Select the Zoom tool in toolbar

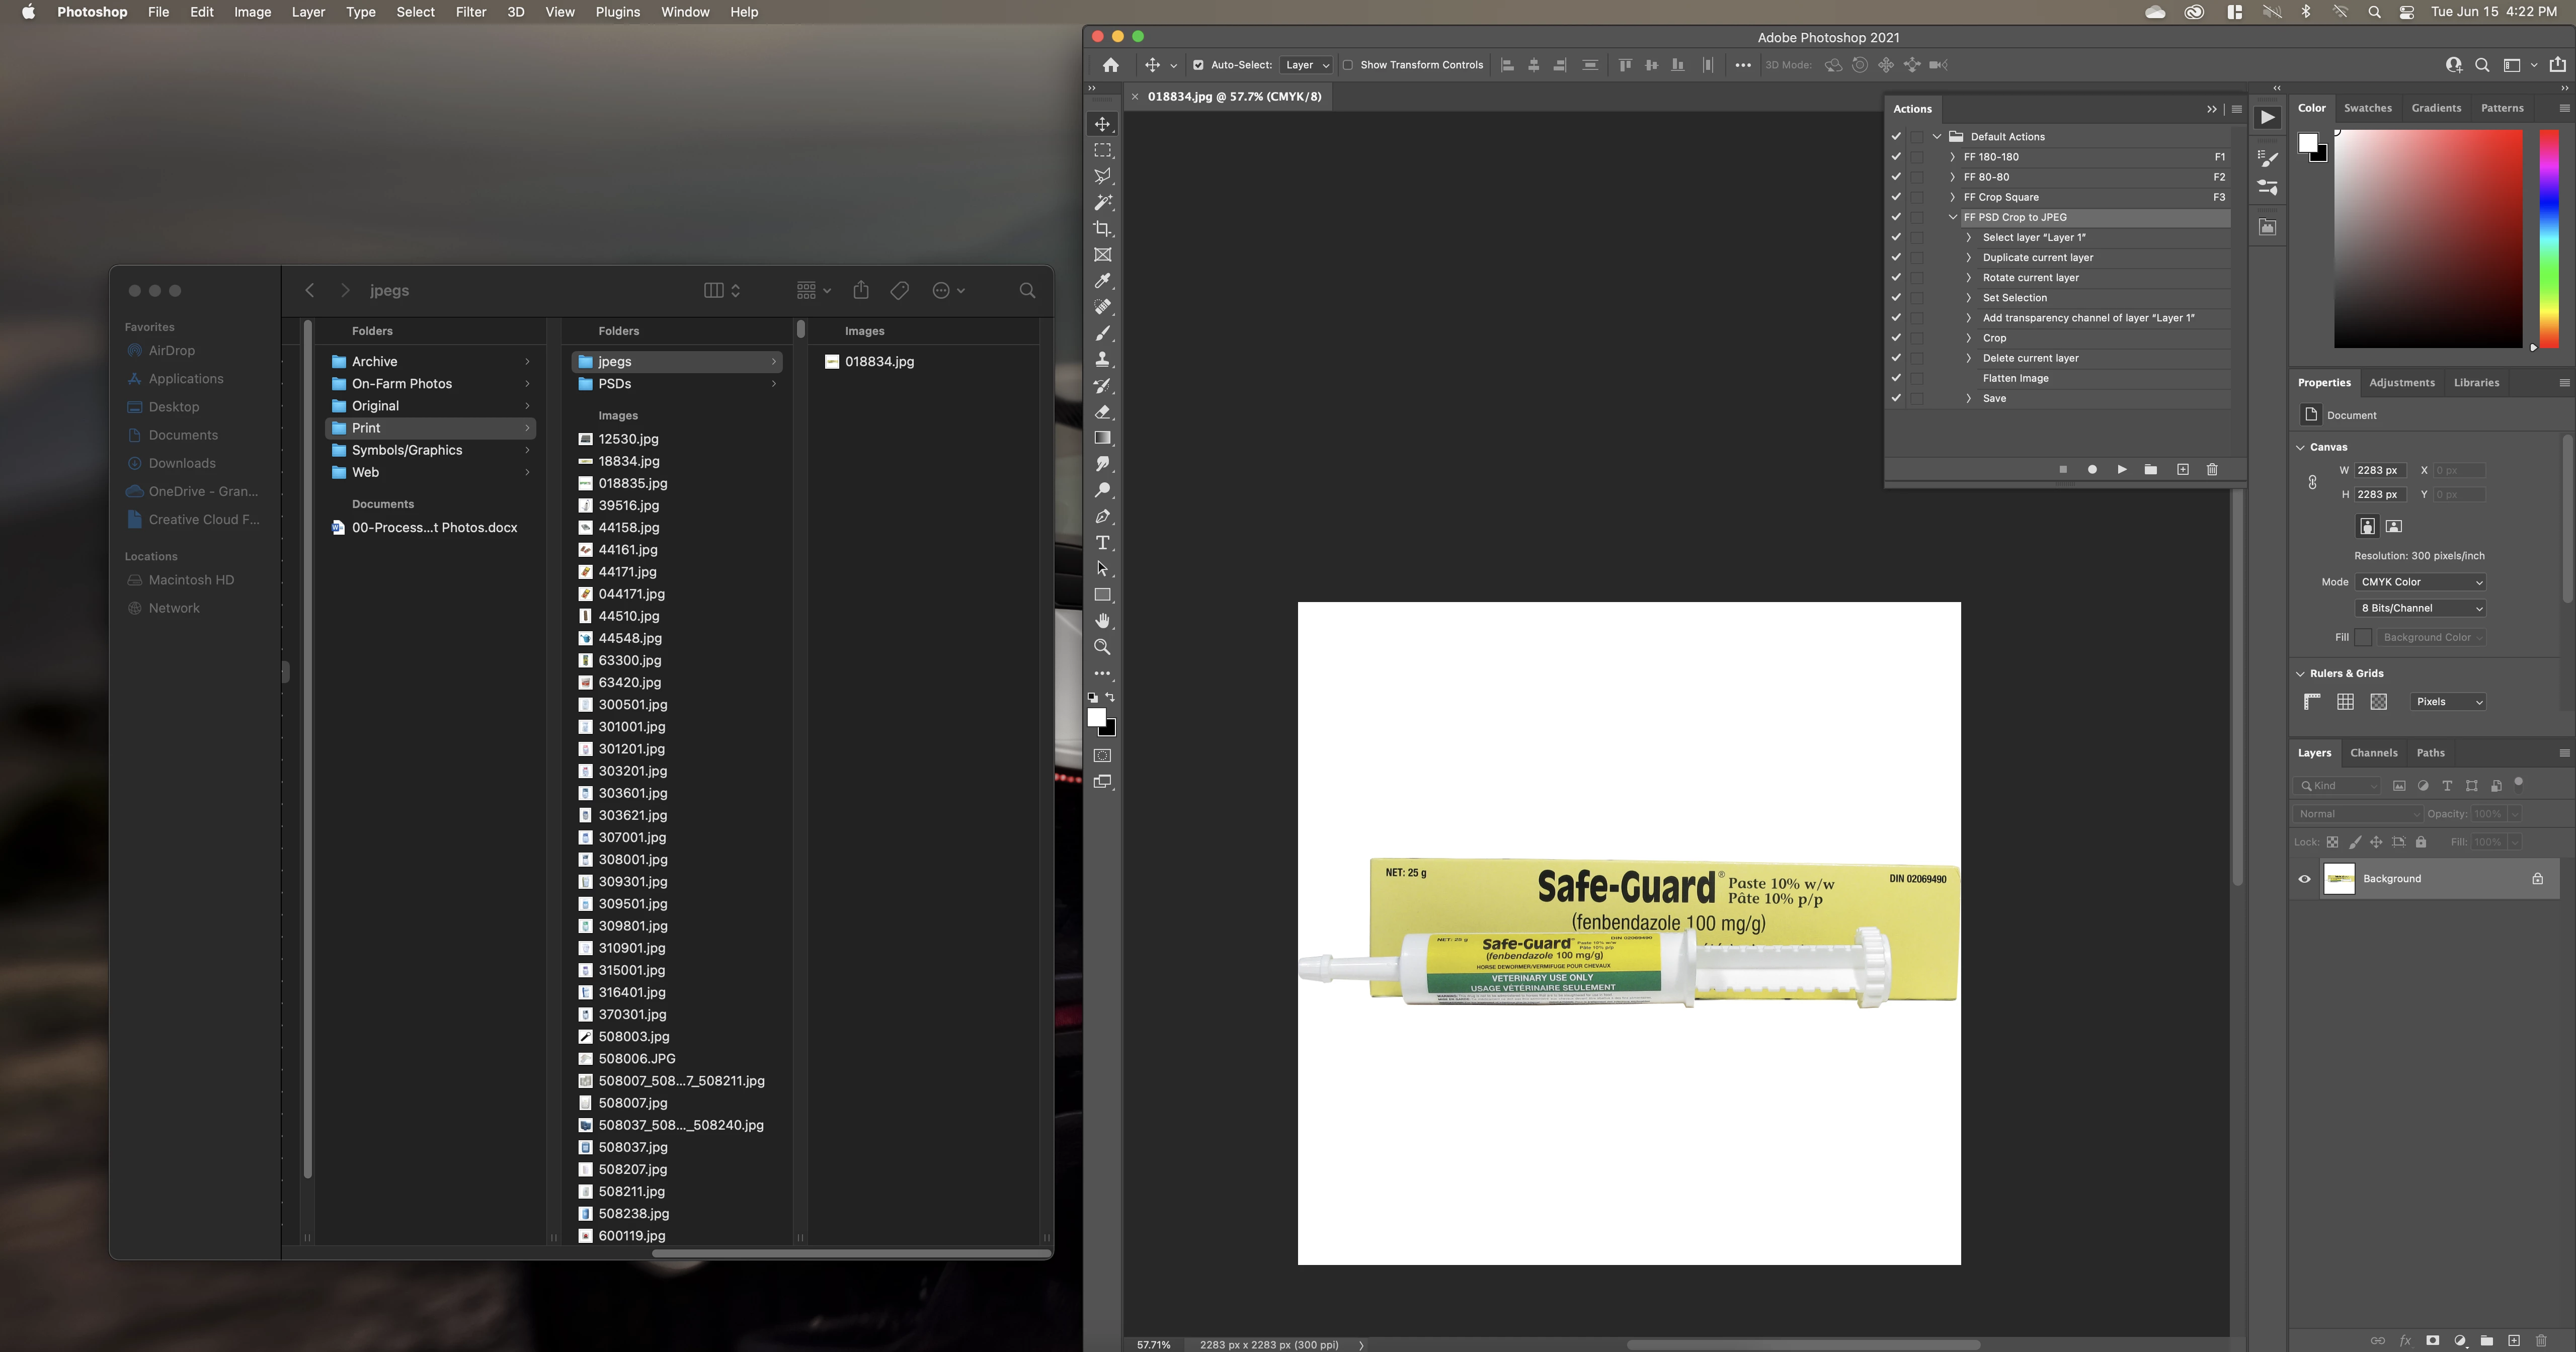1102,647
